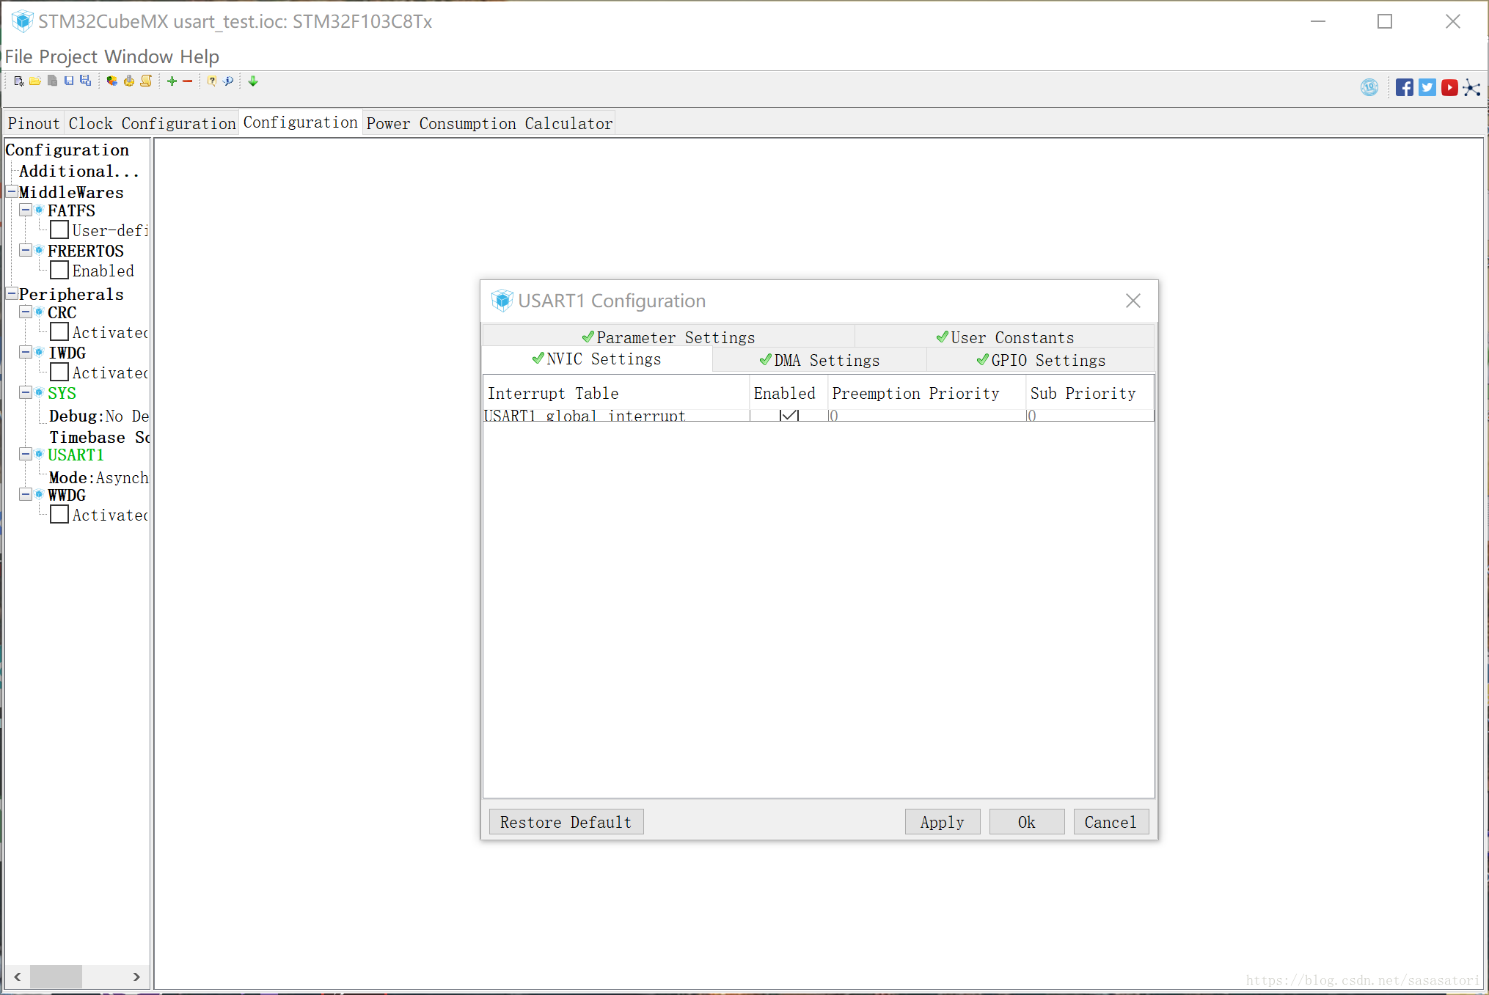Select the Preemption Priority value cell

click(x=927, y=415)
